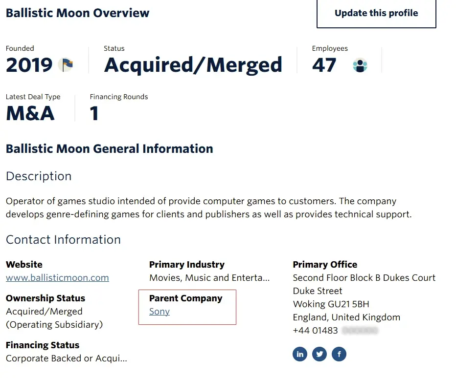Click the Acquired/Merged status value
The height and width of the screenshot is (378, 456).
pos(193,65)
